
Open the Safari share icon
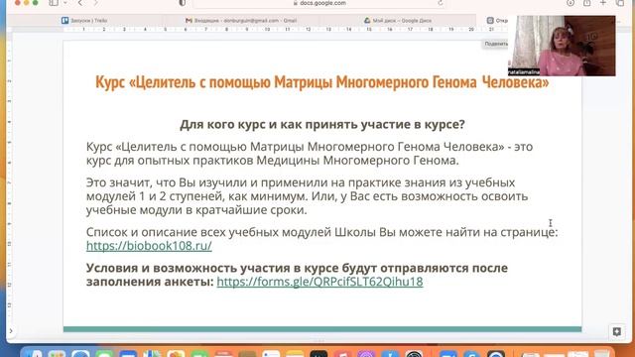[x=586, y=3]
